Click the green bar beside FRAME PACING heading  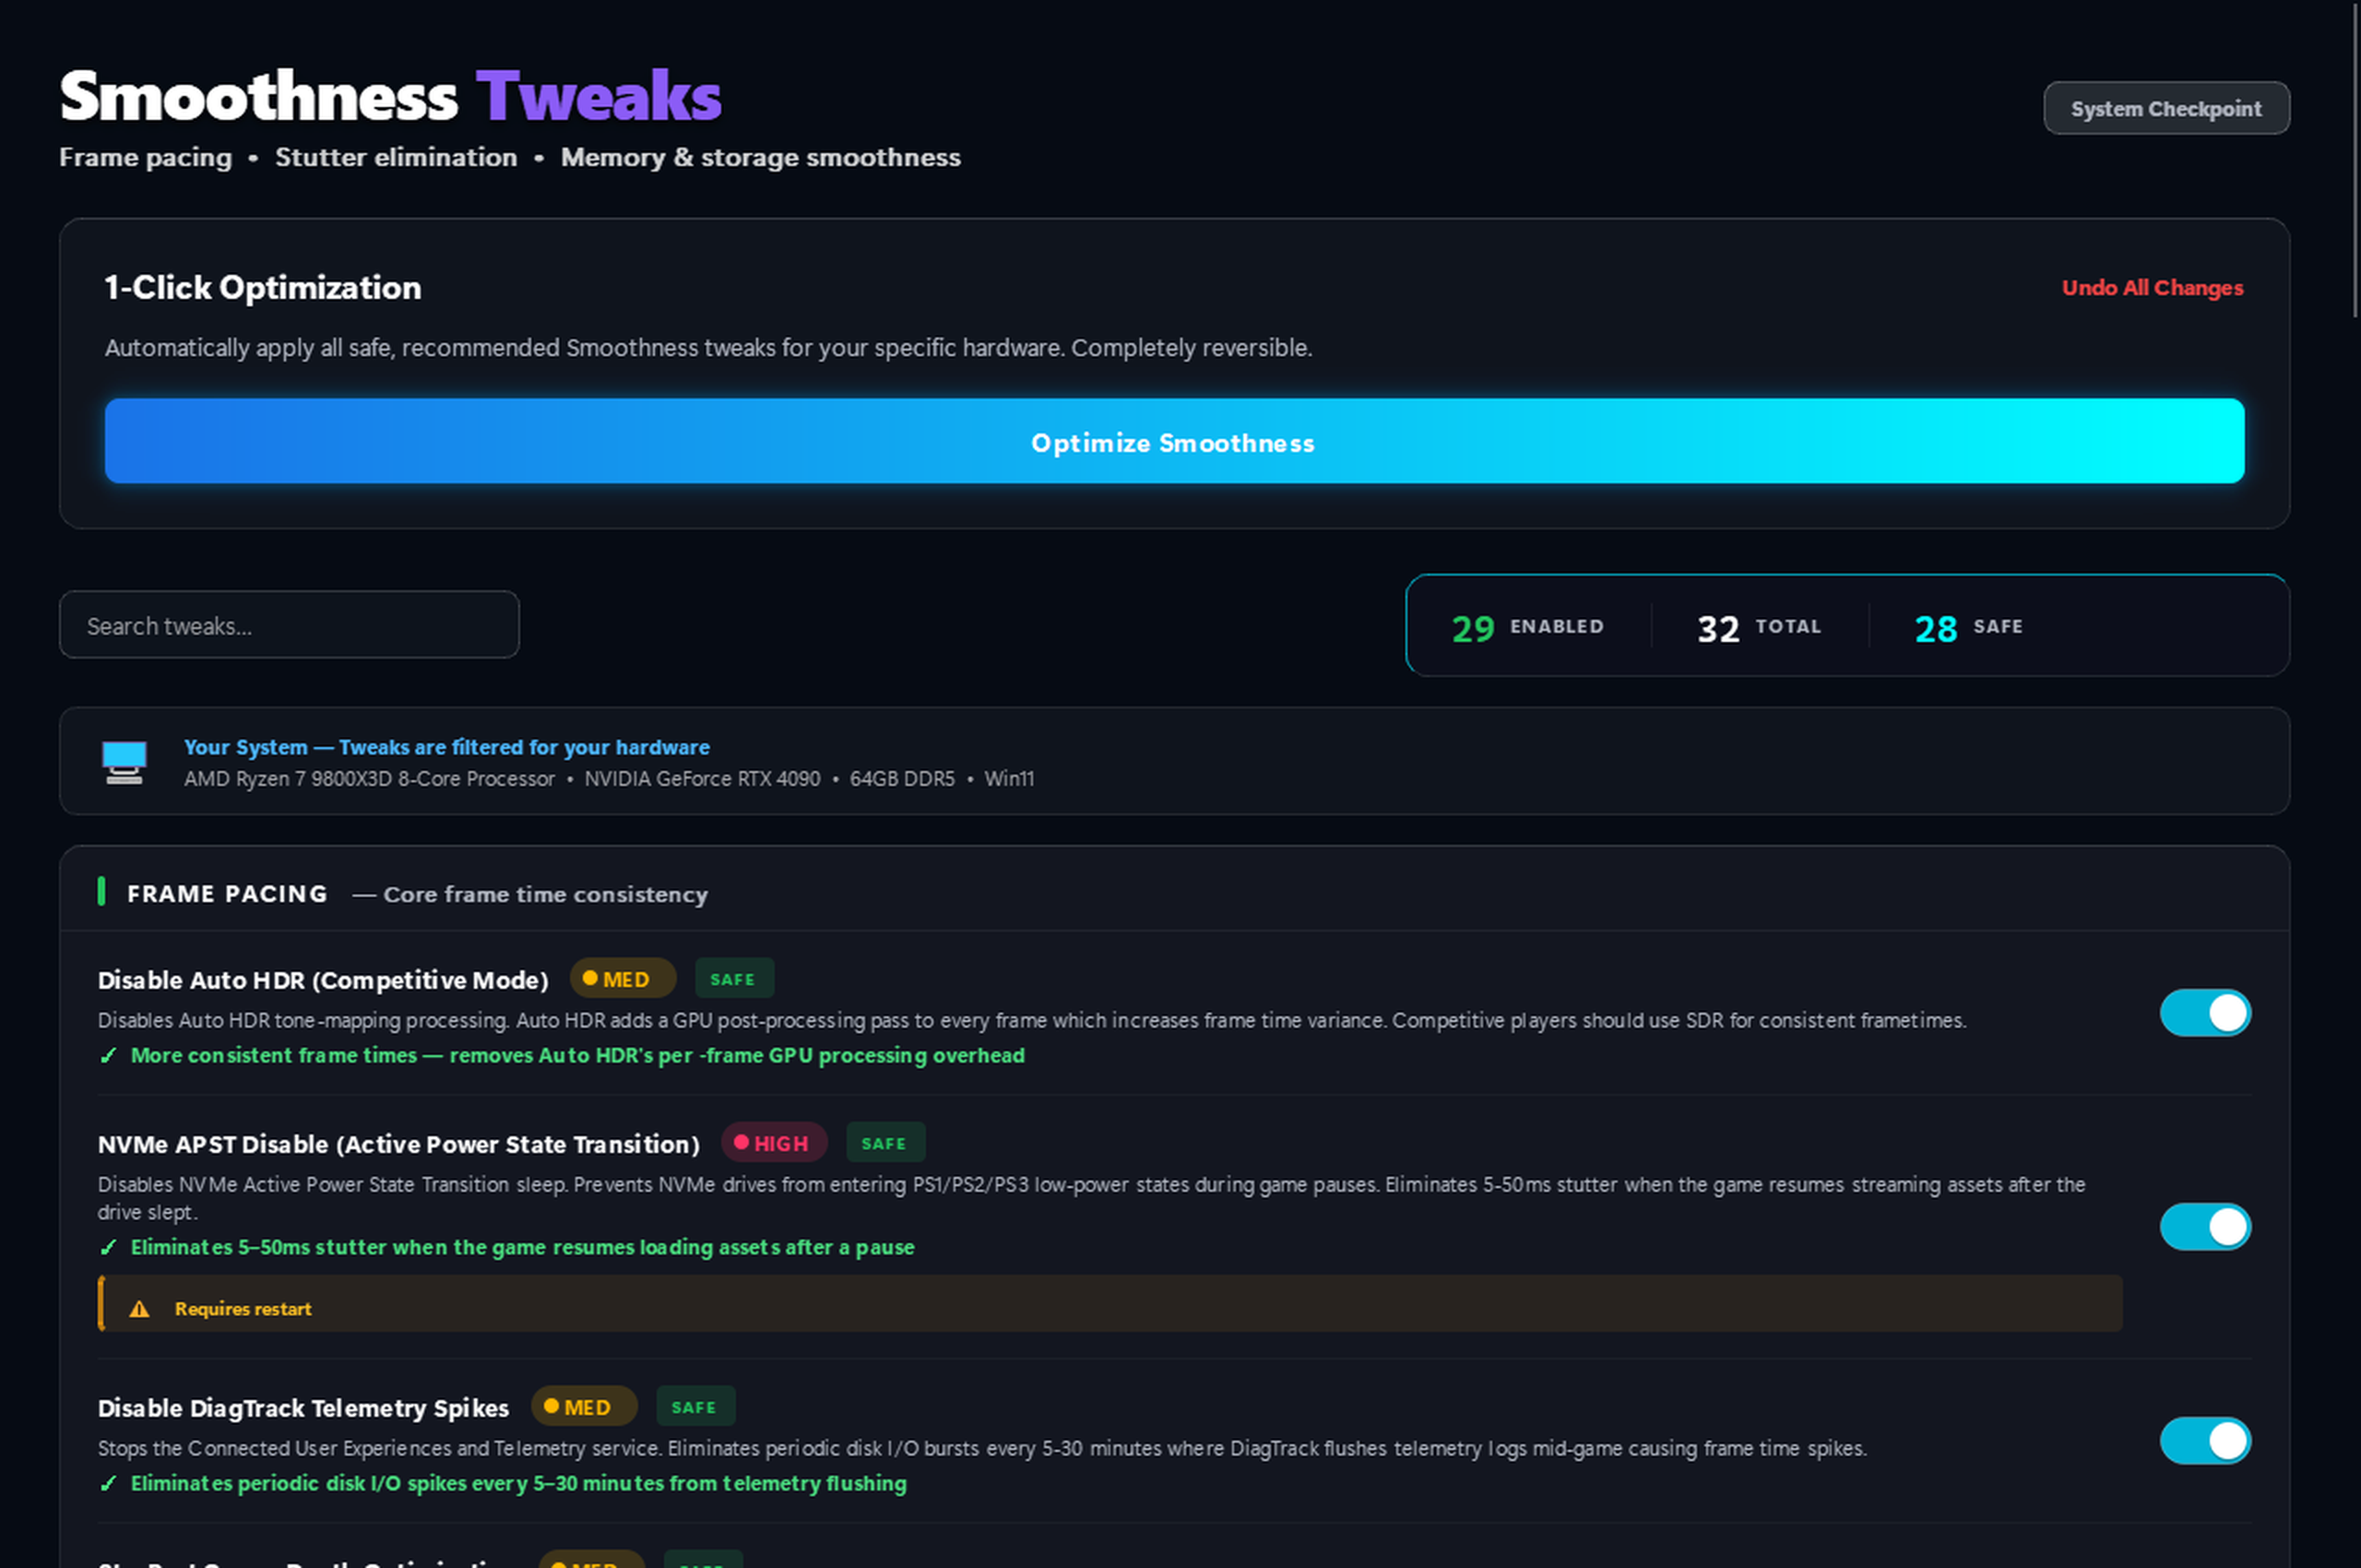[102, 893]
